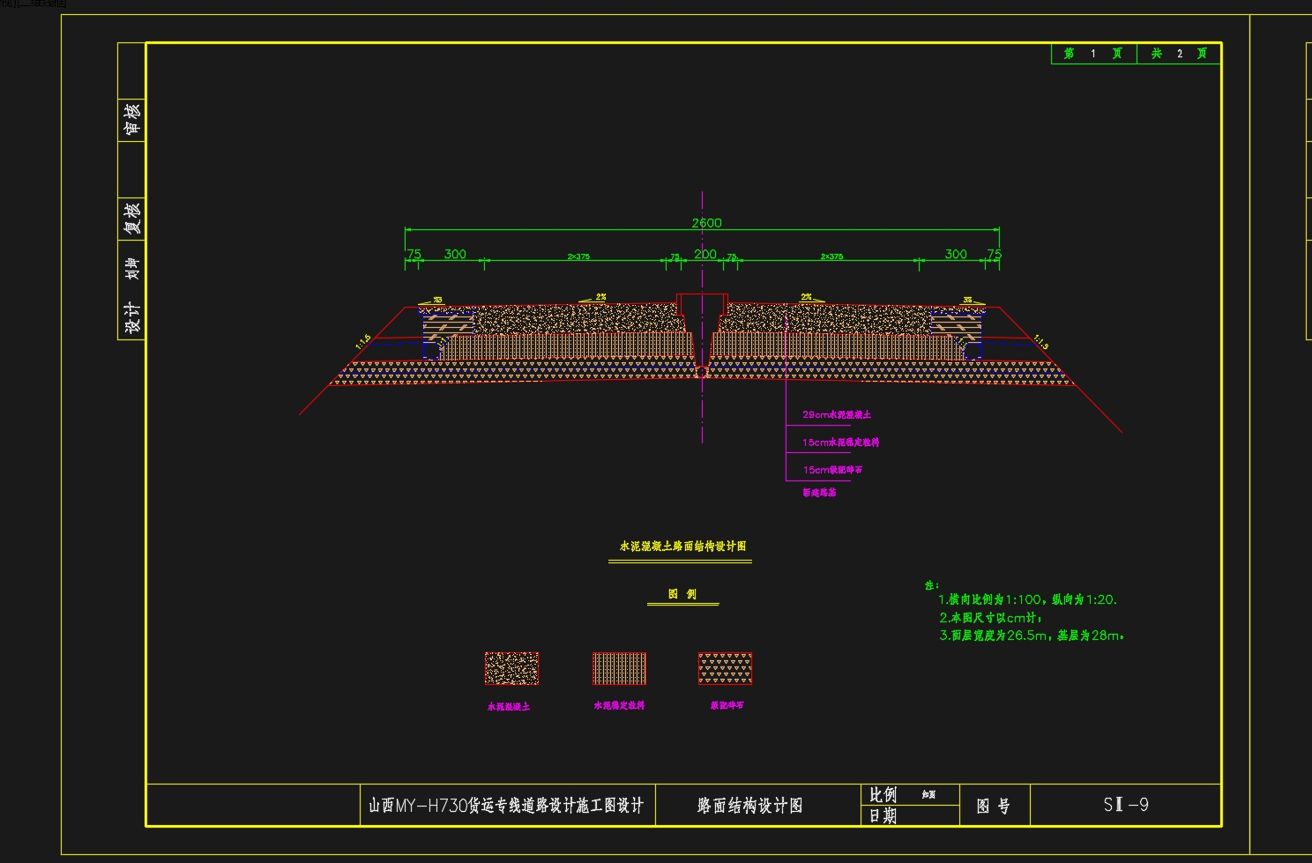Click the magenta road centerline

tap(702, 317)
